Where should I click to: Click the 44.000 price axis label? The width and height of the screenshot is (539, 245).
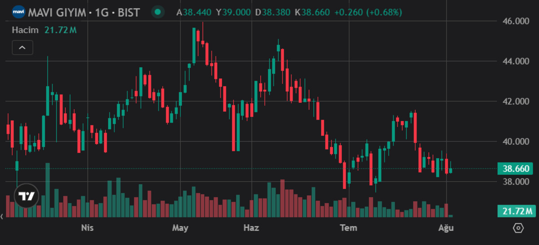coord(517,61)
